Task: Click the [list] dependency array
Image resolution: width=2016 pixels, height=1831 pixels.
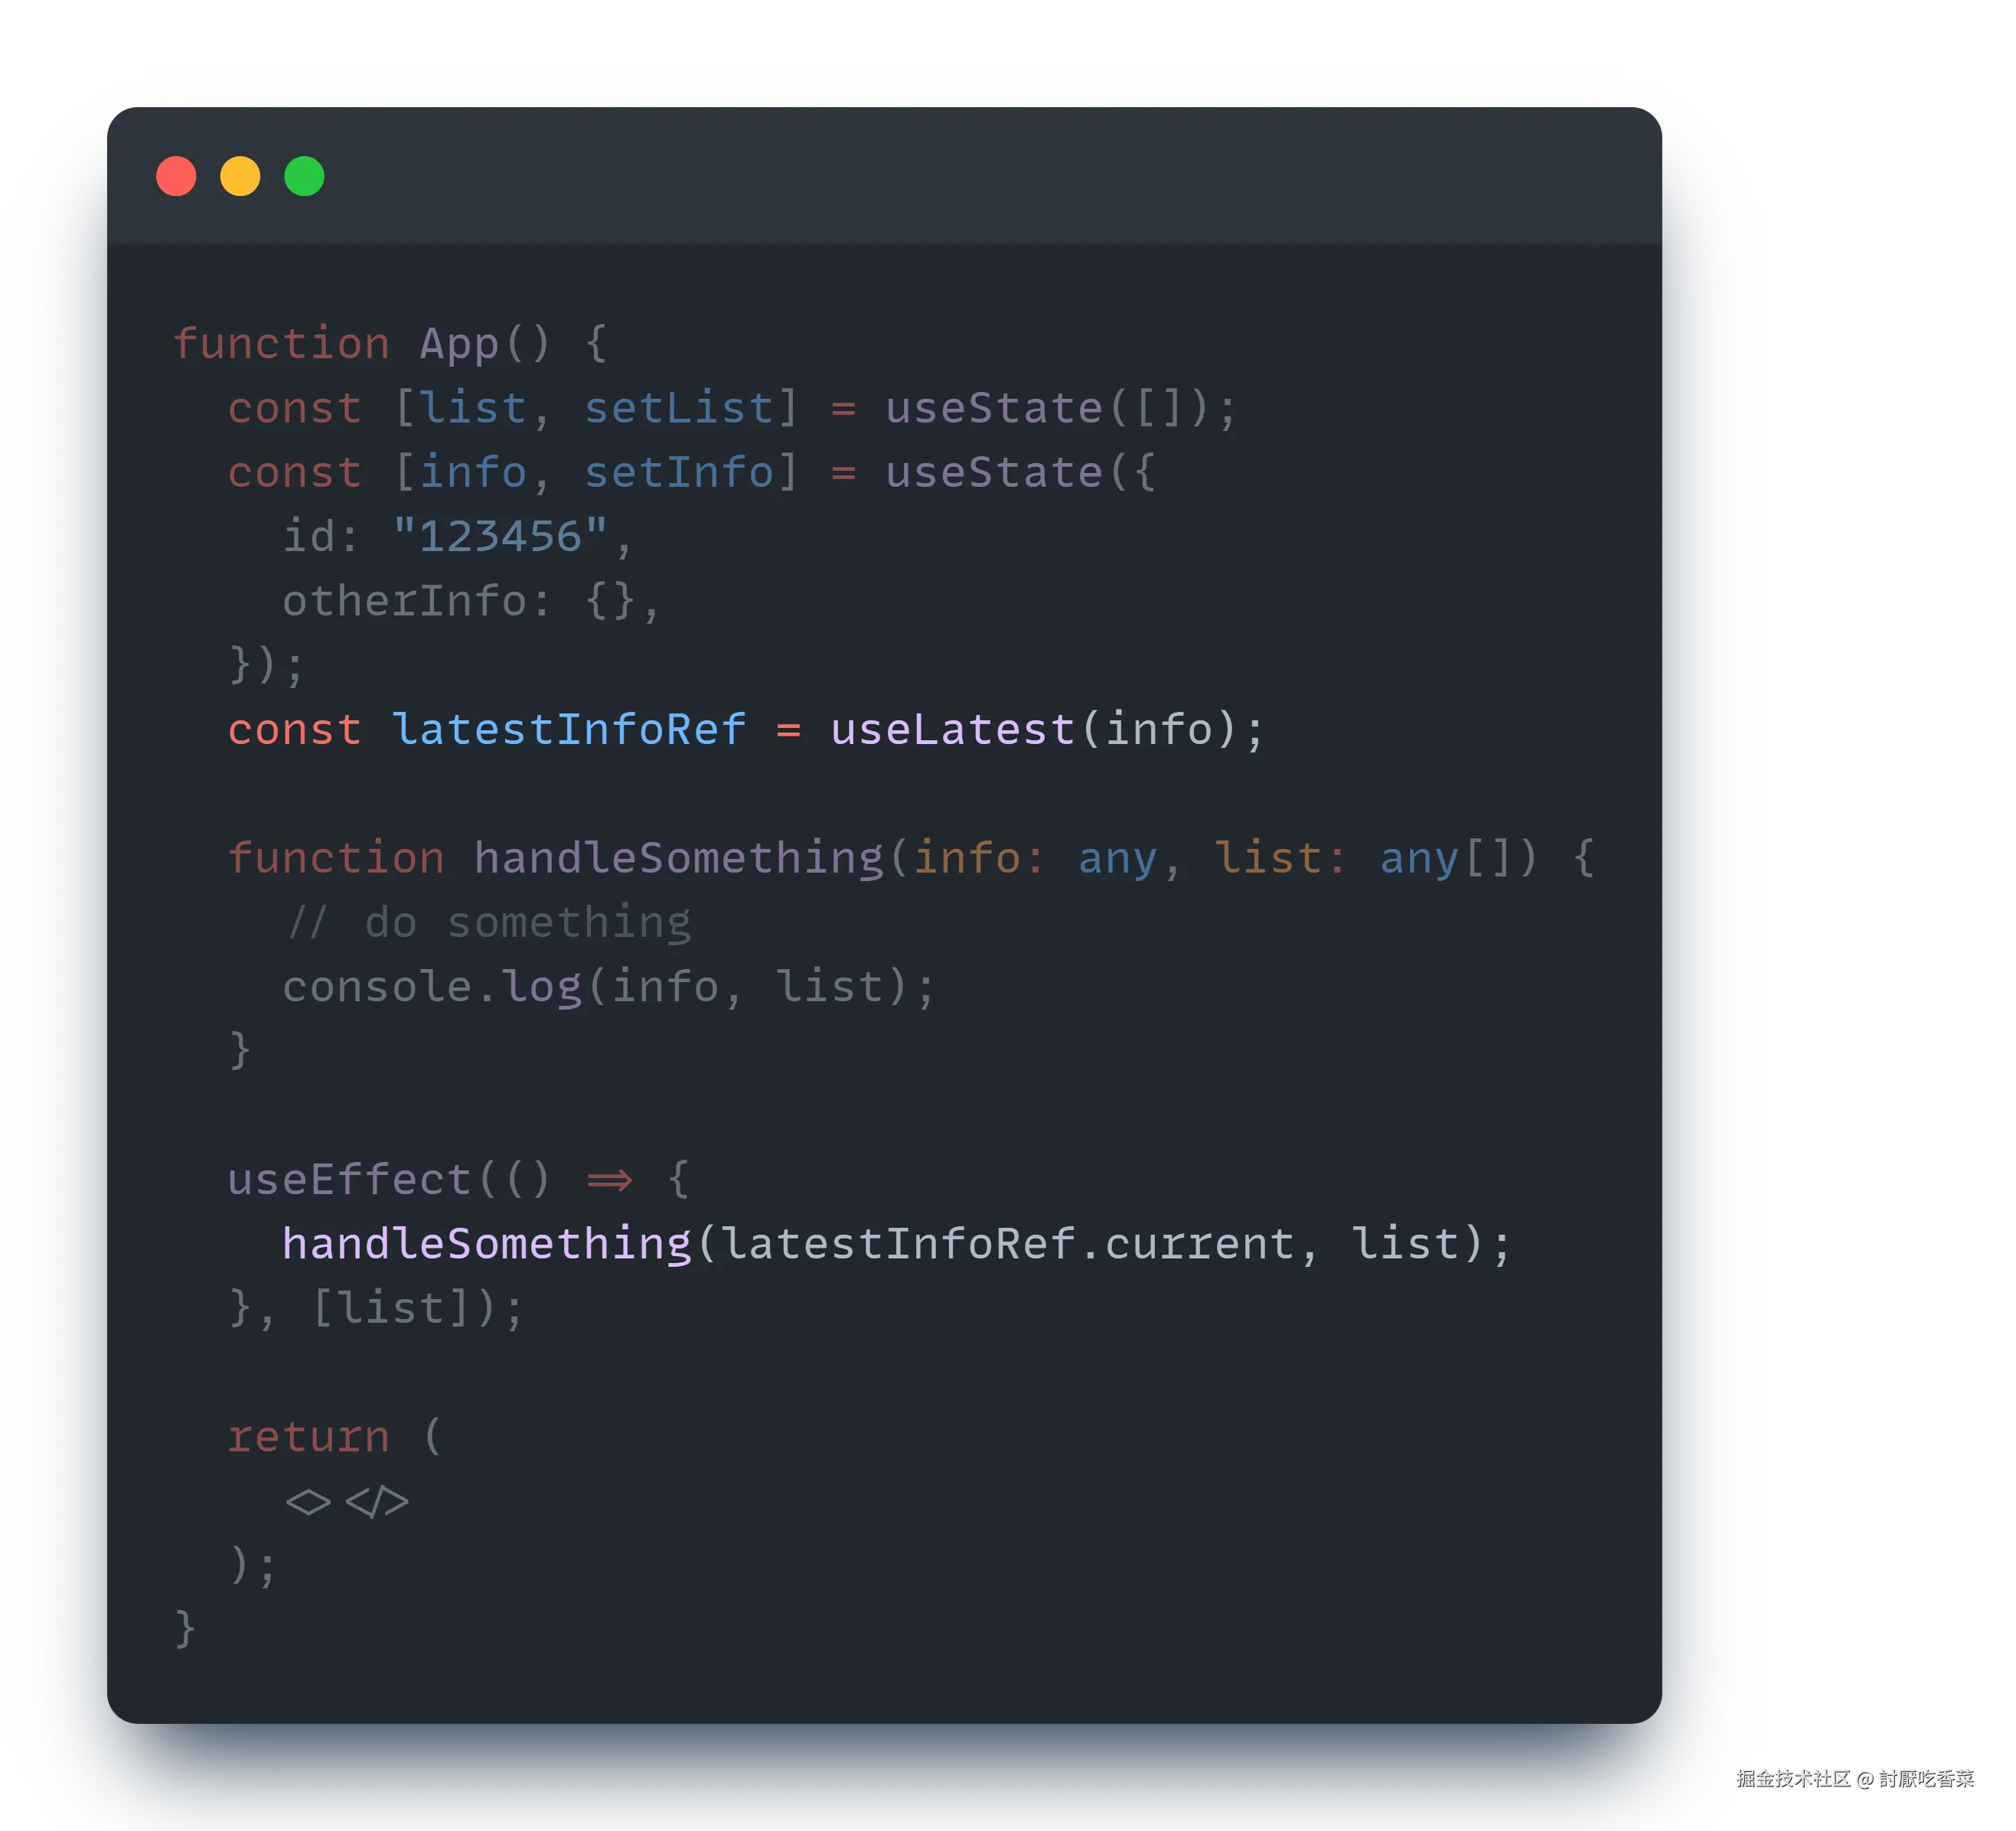Action: 390,1308
